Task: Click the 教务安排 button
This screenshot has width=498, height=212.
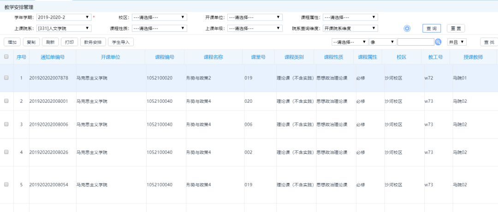Action: pos(91,42)
